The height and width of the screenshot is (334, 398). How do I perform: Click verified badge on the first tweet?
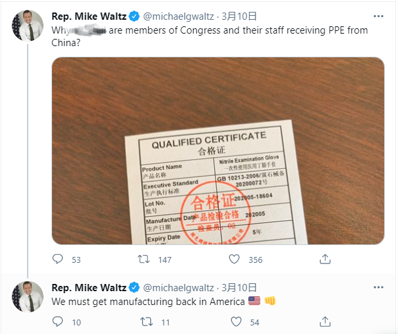(x=133, y=16)
